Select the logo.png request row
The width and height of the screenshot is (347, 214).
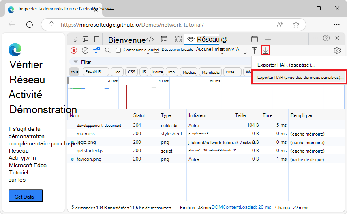(x=206, y=142)
